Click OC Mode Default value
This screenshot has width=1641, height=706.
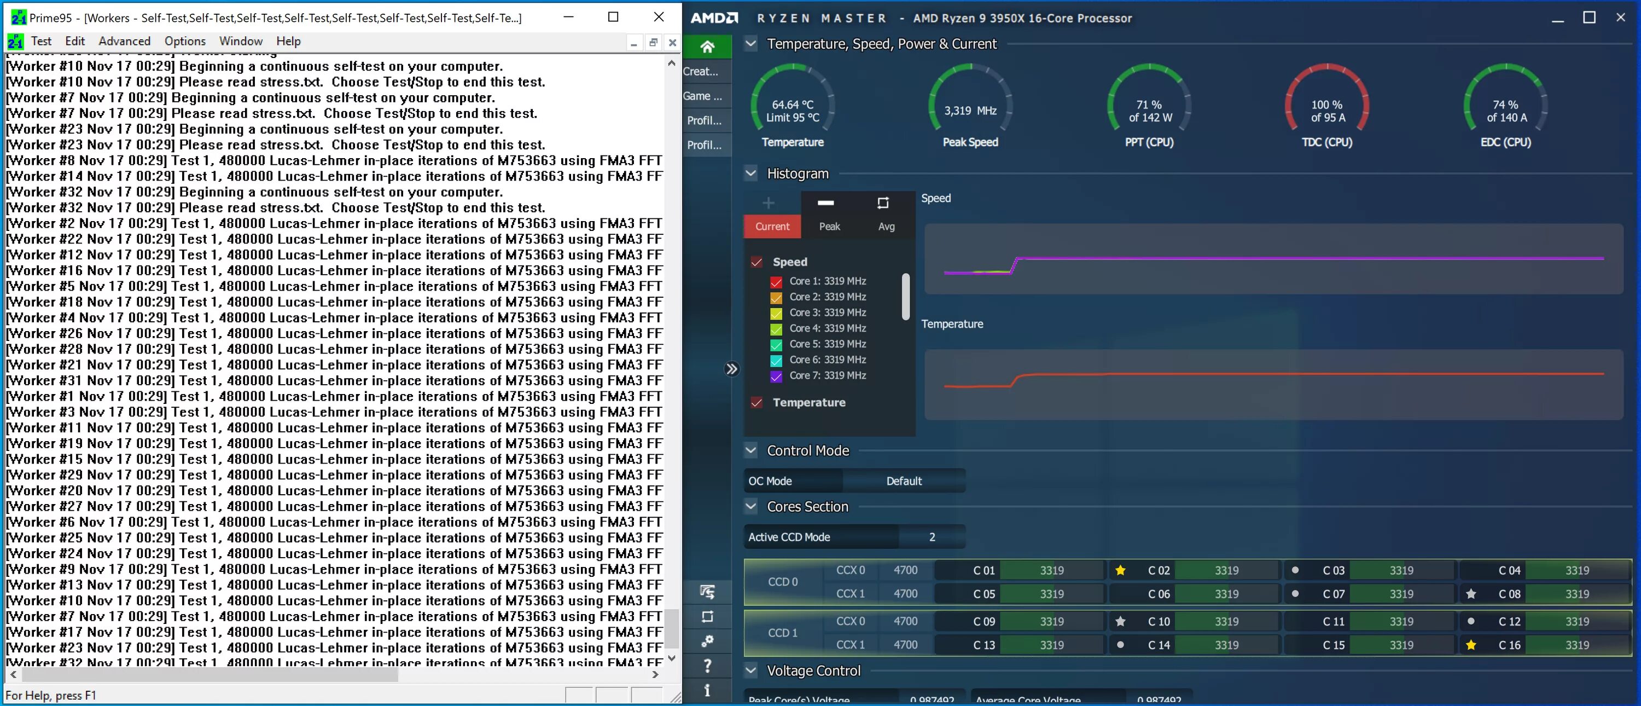point(904,481)
